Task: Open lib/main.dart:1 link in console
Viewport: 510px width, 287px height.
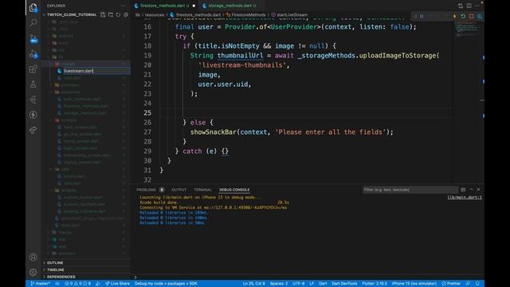Action: coord(465,197)
